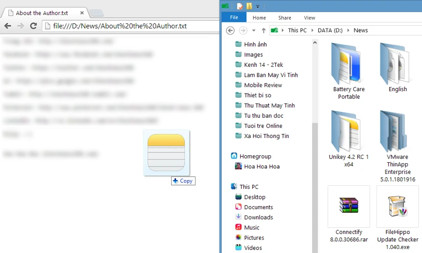Click Chrome's back arrow button
Screen dimensions: 422x253
(8, 26)
